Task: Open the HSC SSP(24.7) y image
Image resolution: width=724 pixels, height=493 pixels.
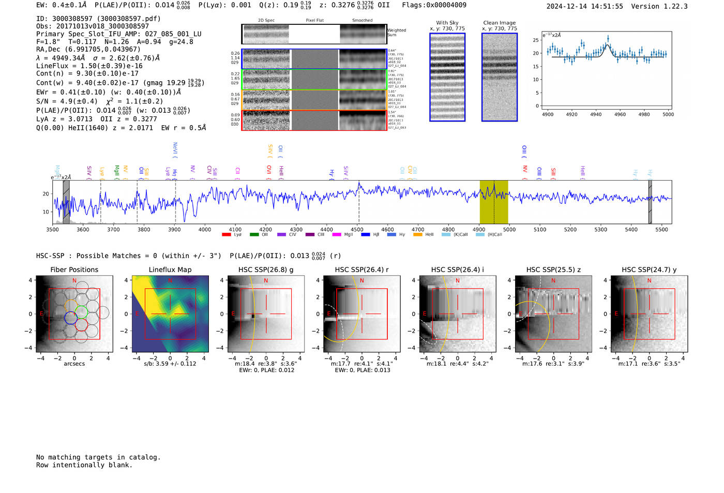Action: [649, 314]
